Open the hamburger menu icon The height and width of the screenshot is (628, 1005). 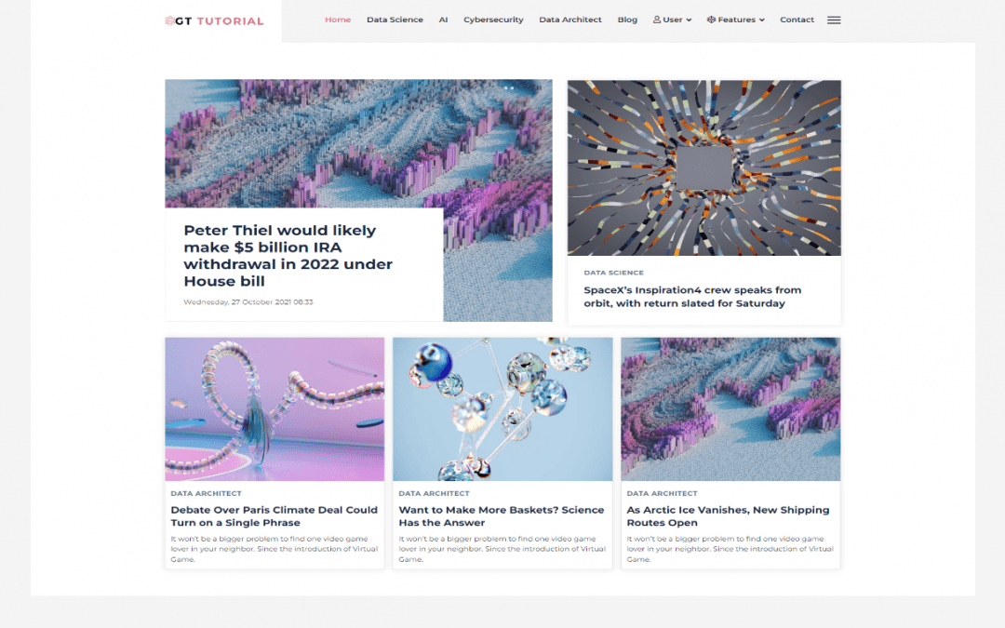(834, 20)
